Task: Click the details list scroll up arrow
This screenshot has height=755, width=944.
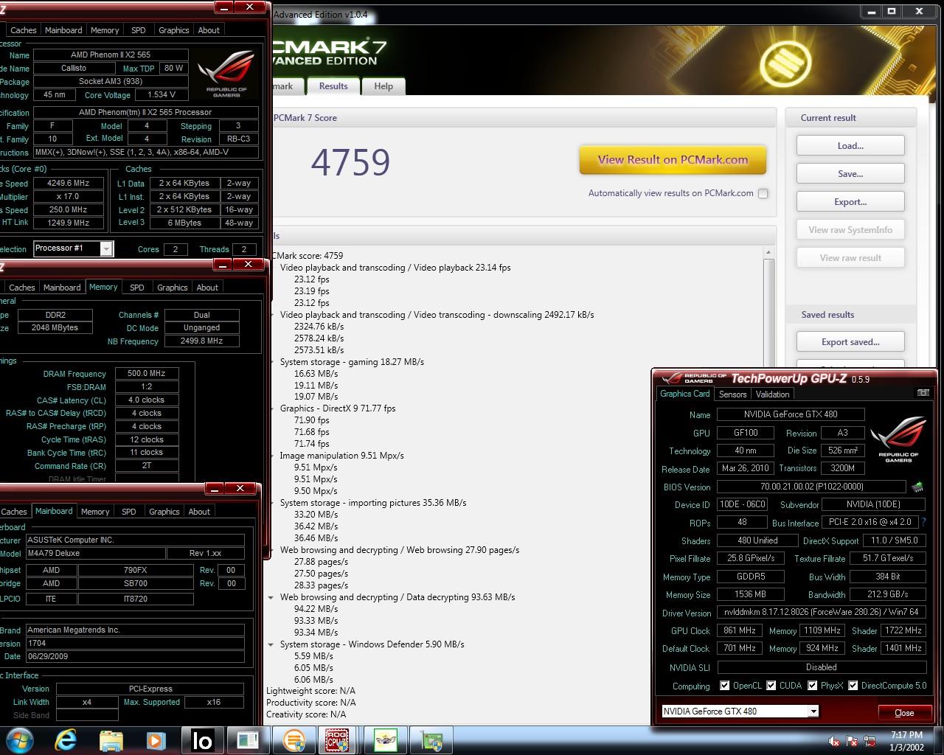Action: point(768,252)
